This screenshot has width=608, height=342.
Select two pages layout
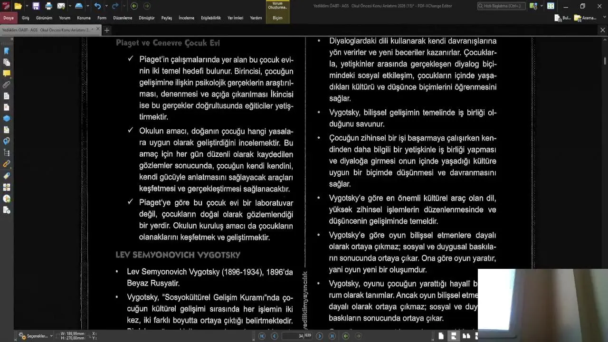466,336
